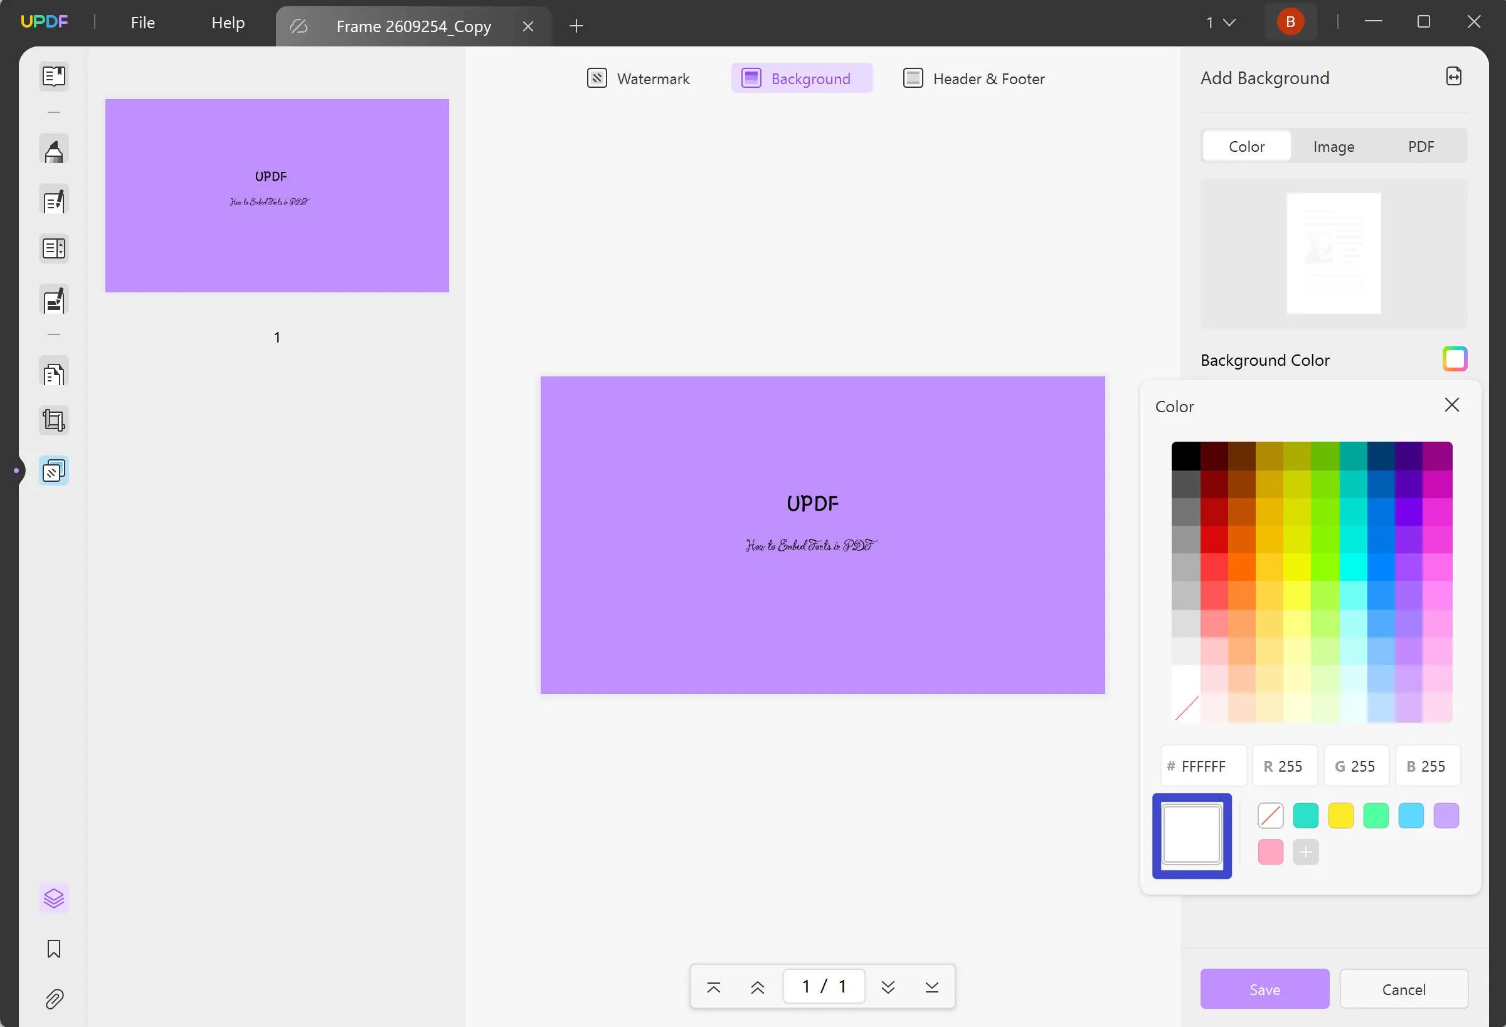Open the Attachments panel icon

pyautogui.click(x=54, y=999)
